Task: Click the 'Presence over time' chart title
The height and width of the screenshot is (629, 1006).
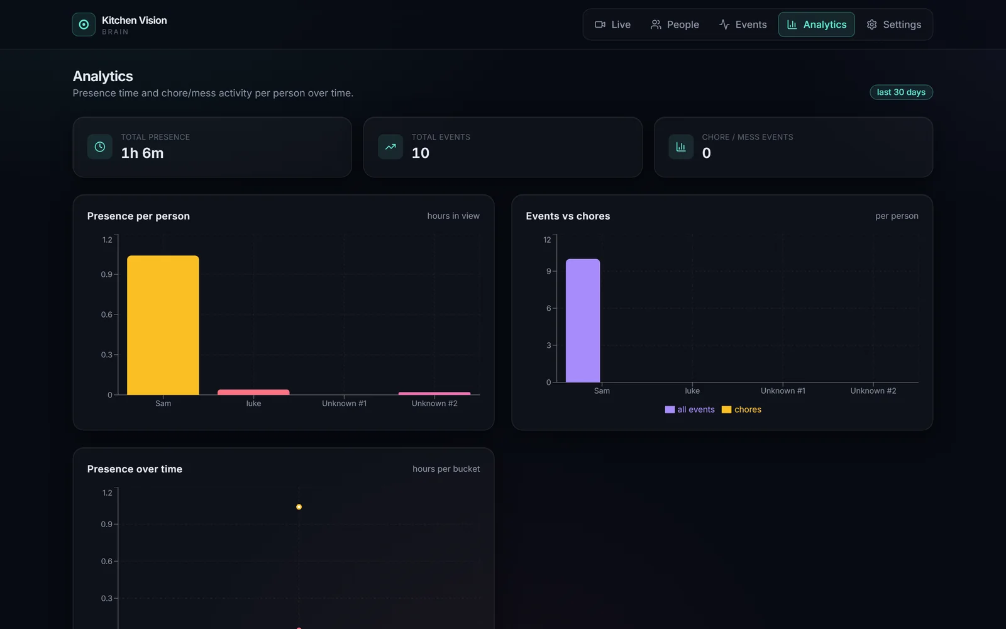Action: click(135, 469)
